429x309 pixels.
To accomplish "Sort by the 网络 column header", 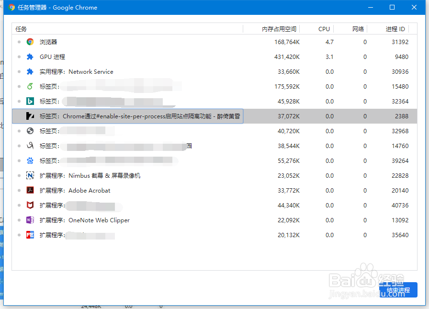I will point(350,29).
